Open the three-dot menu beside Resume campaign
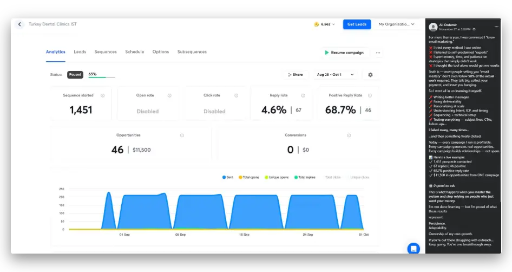This screenshot has width=512, height=272. [x=378, y=53]
